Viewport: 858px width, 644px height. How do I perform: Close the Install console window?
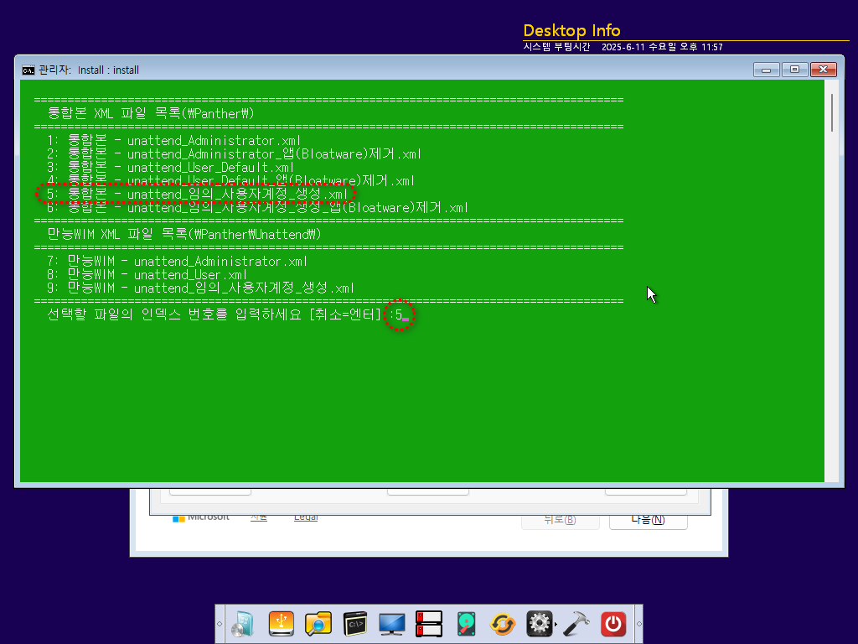click(823, 70)
